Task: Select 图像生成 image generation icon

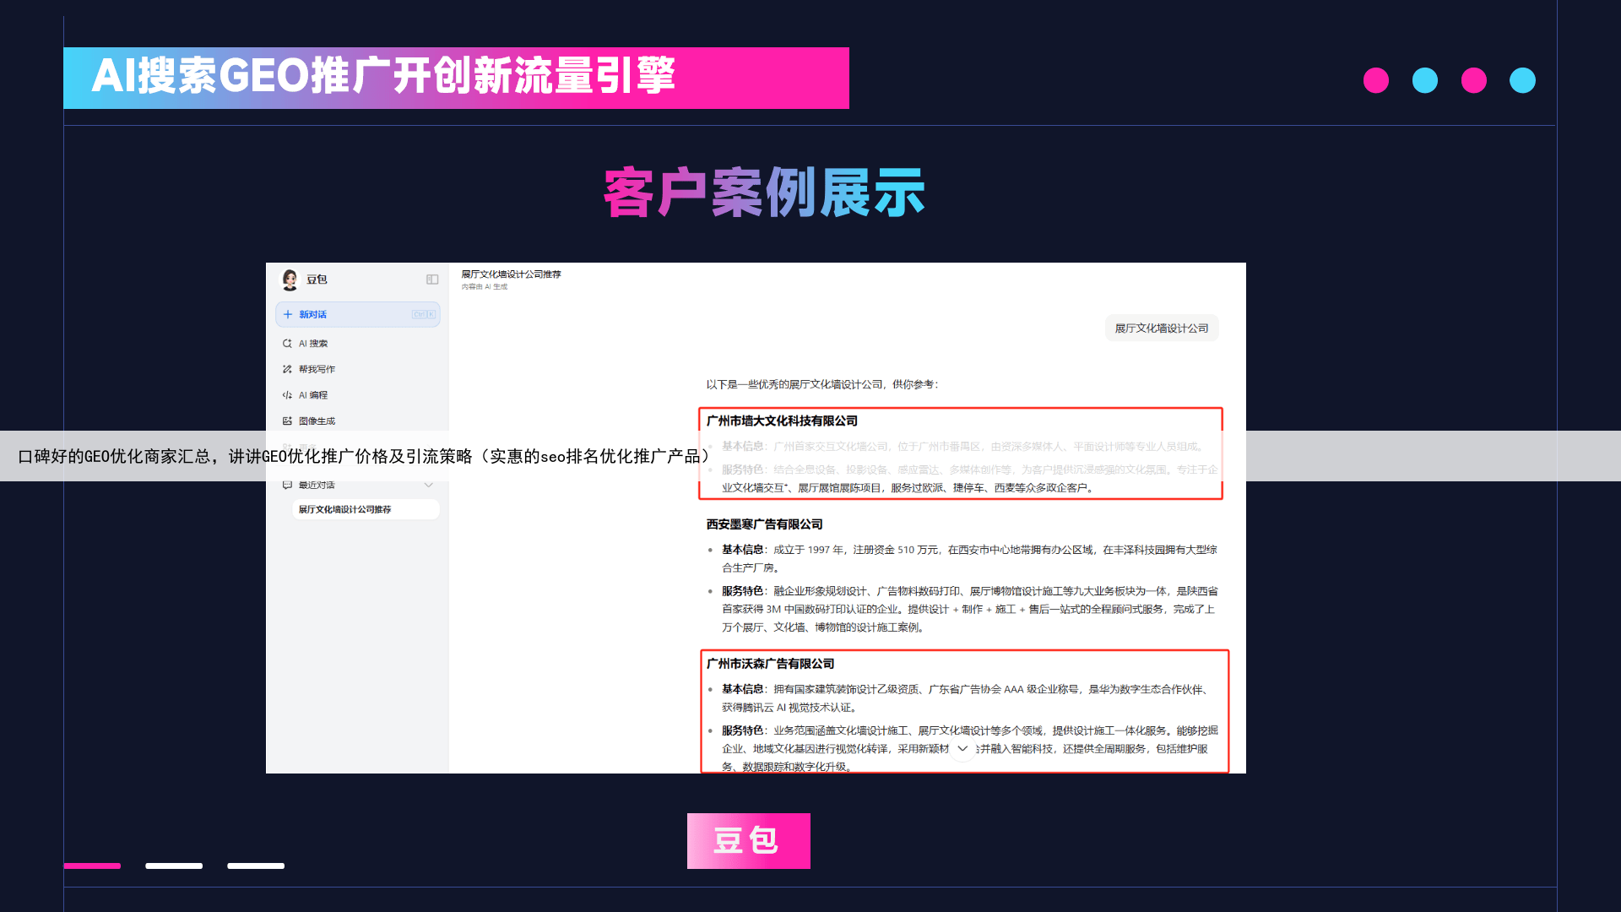Action: [x=287, y=421]
